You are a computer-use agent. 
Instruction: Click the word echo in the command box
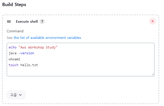[12, 47]
